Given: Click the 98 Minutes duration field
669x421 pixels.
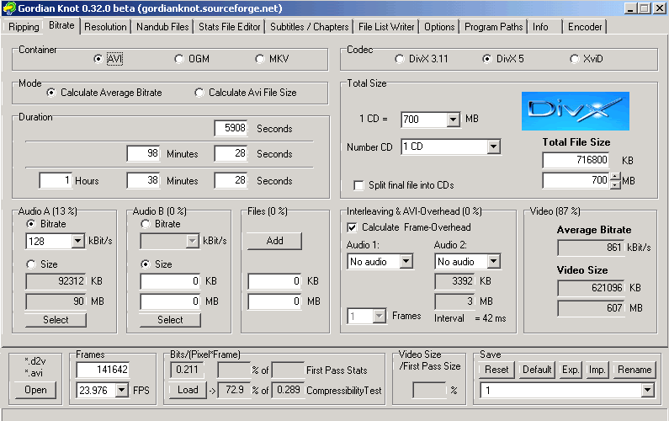Looking at the screenshot, I should point(143,154).
